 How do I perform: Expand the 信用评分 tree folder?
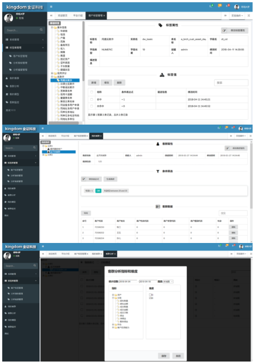click(x=52, y=73)
